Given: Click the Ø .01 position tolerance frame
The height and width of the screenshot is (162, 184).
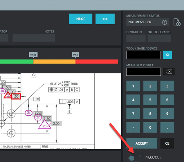Looking at the screenshot, I should [x=64, y=90].
